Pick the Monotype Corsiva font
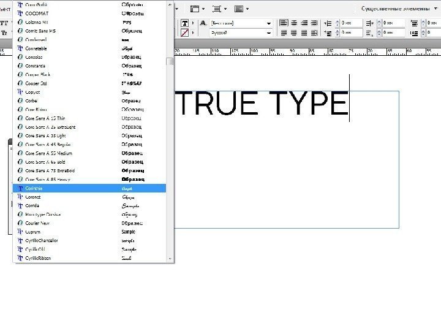441x331 pixels. (x=89, y=215)
